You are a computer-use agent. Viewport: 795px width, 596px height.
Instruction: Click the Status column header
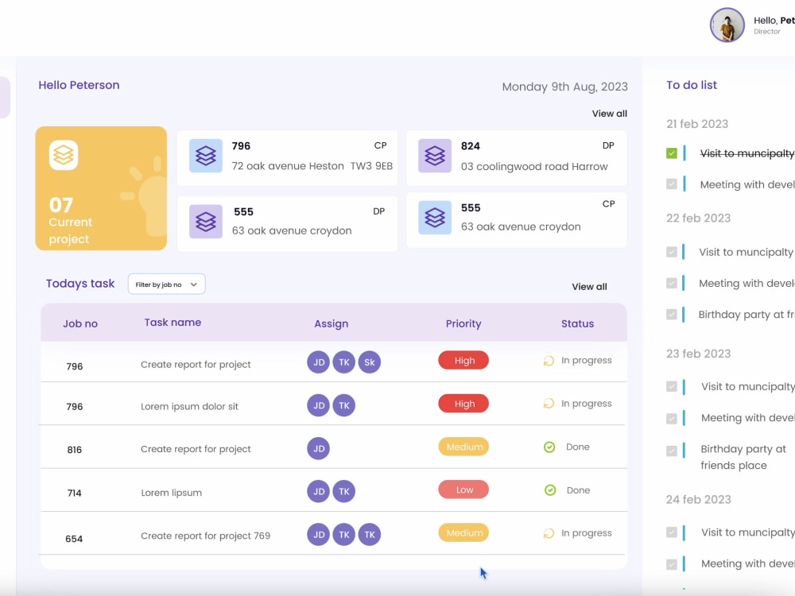coord(577,324)
